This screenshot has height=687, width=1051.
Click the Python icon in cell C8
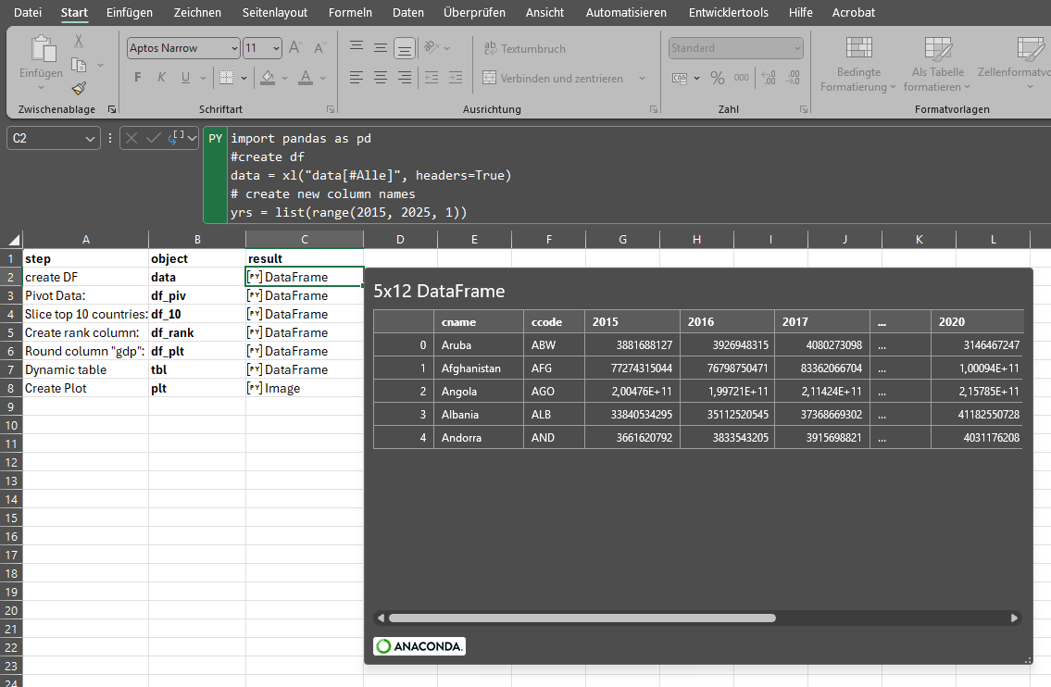pyautogui.click(x=255, y=388)
